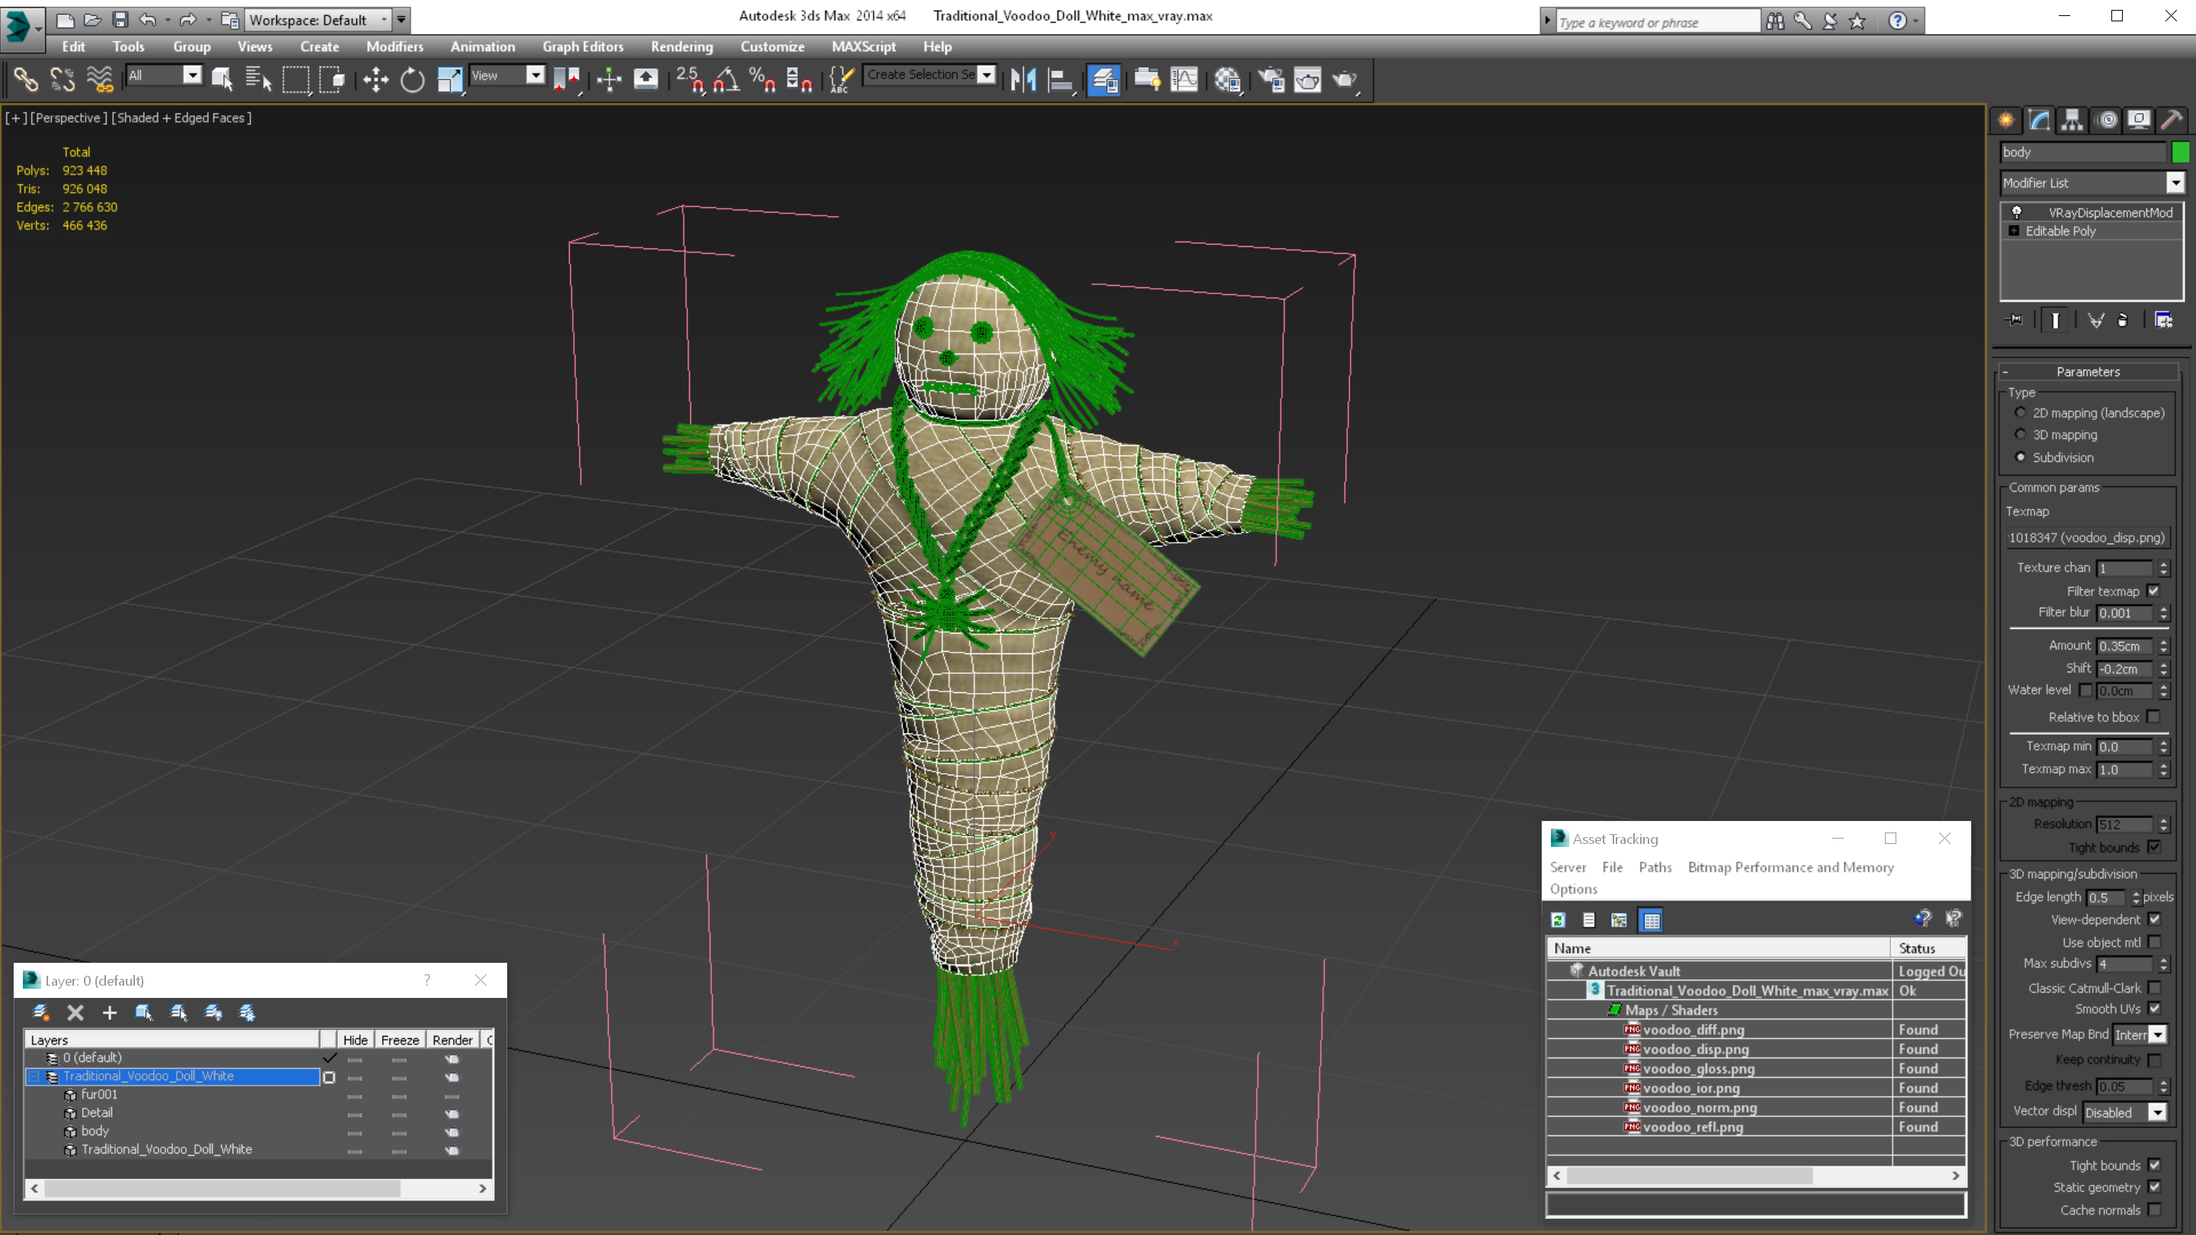Open Render Setup icon
Screen dimensions: 2196x1235
(1271, 79)
